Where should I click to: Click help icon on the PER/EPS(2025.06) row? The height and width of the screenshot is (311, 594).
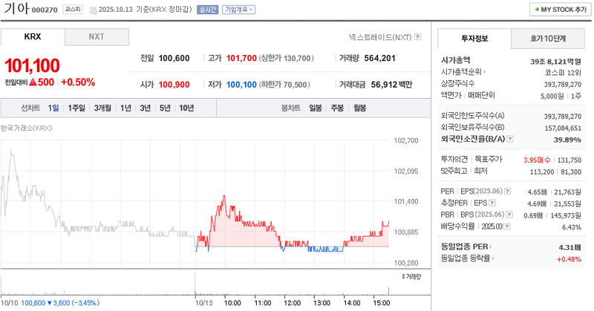pyautogui.click(x=509, y=191)
